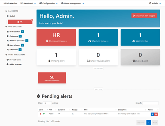Click the Table View divider label
The width and height of the screenshot is (165, 126).
[98, 89]
